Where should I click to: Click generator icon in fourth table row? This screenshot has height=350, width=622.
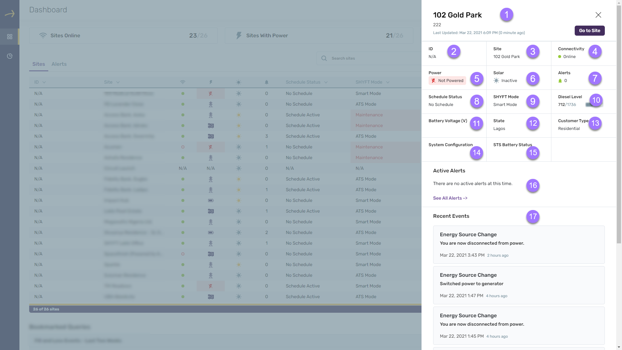[211, 125]
